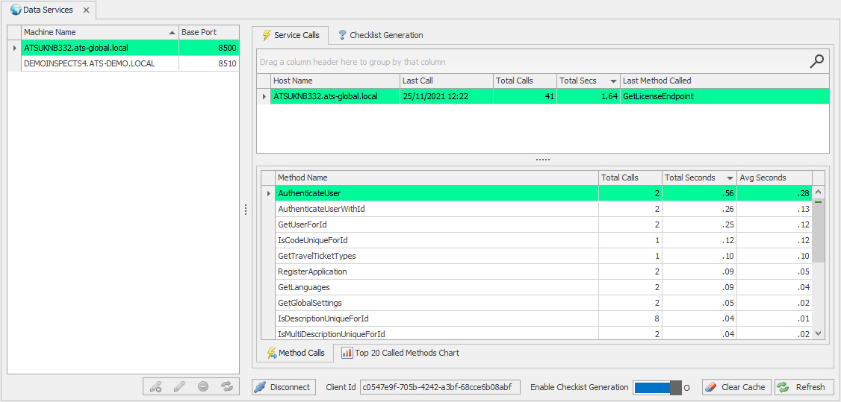841x402 pixels.
Task: Click the plug icon on Disconnect button
Action: pos(260,387)
